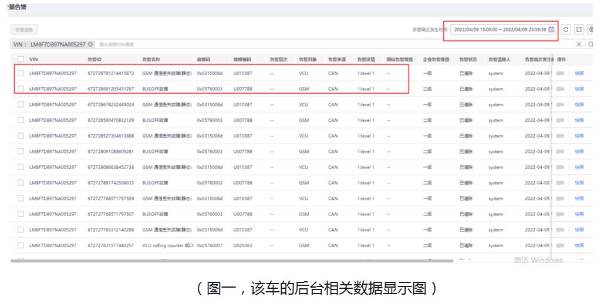Open the alarm time range picker
Screen dimensions: 597x307
(500, 29)
